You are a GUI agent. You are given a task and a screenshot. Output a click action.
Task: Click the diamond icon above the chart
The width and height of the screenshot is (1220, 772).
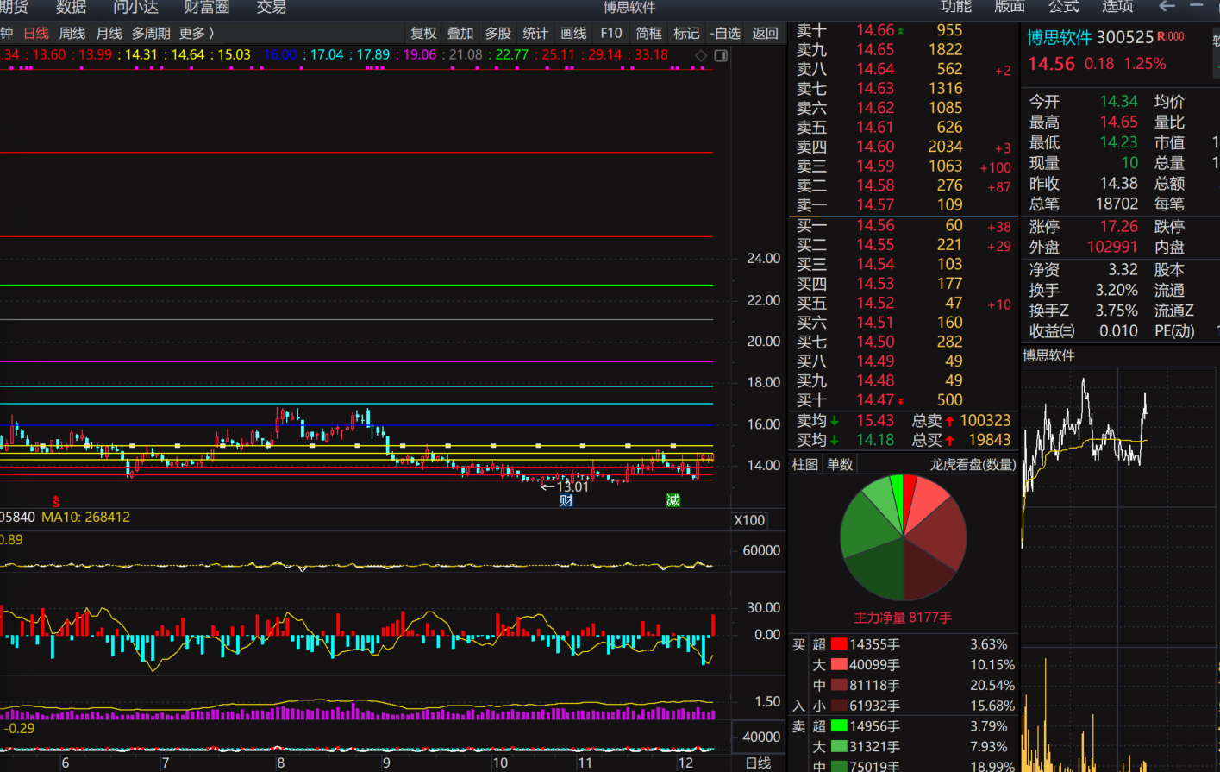point(701,55)
